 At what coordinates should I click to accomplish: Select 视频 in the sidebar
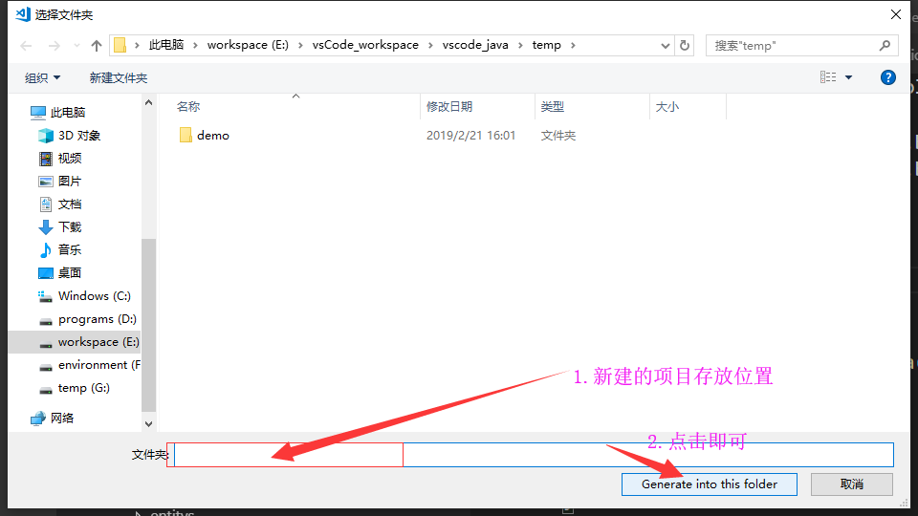(70, 159)
